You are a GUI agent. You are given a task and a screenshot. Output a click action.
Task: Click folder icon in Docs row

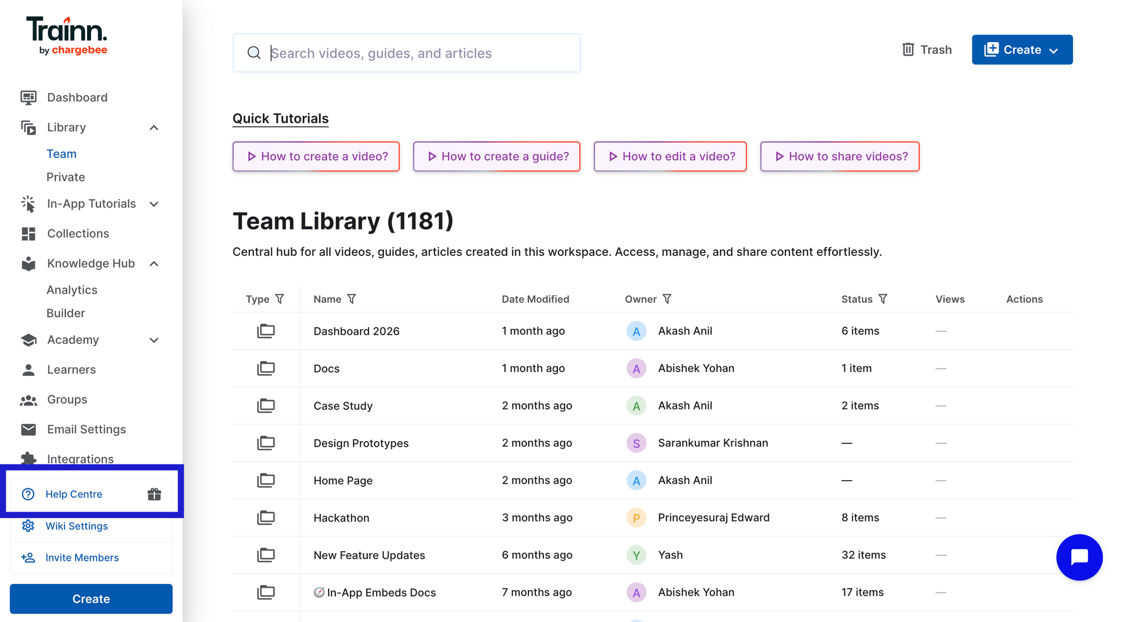click(x=266, y=368)
